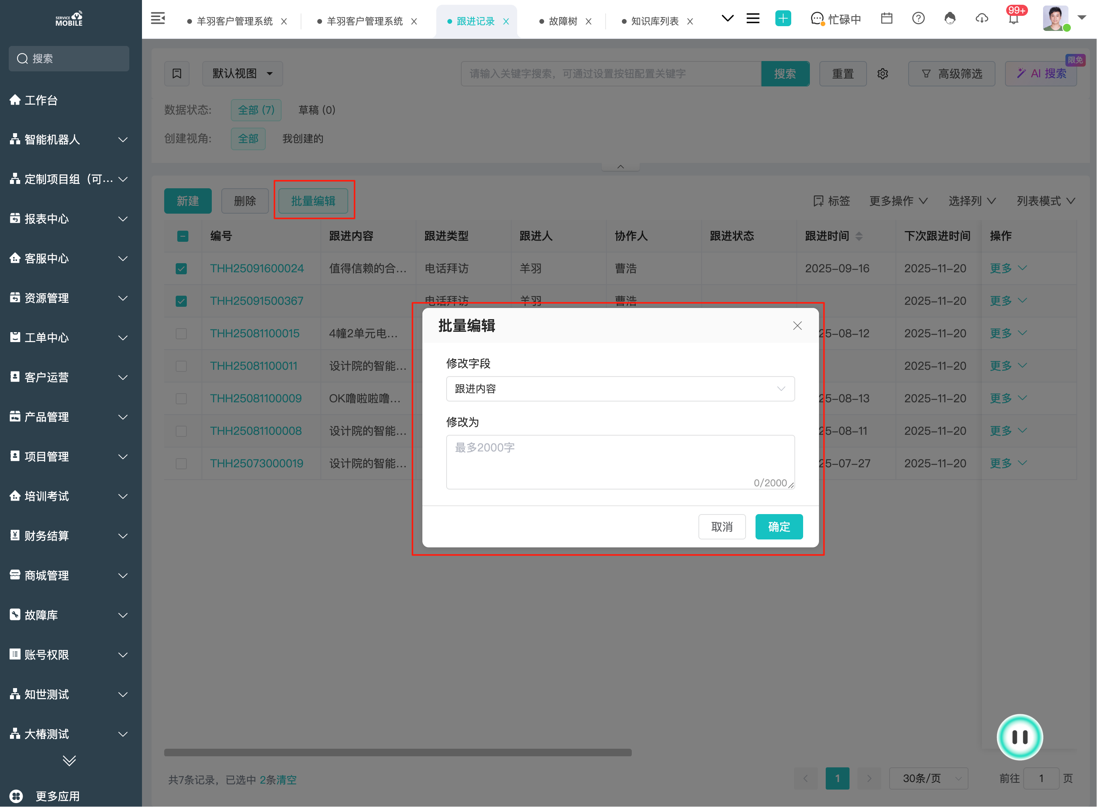The height and width of the screenshot is (807, 1097).
Task: Open 高级筛选 advanced filter
Action: click(x=951, y=74)
